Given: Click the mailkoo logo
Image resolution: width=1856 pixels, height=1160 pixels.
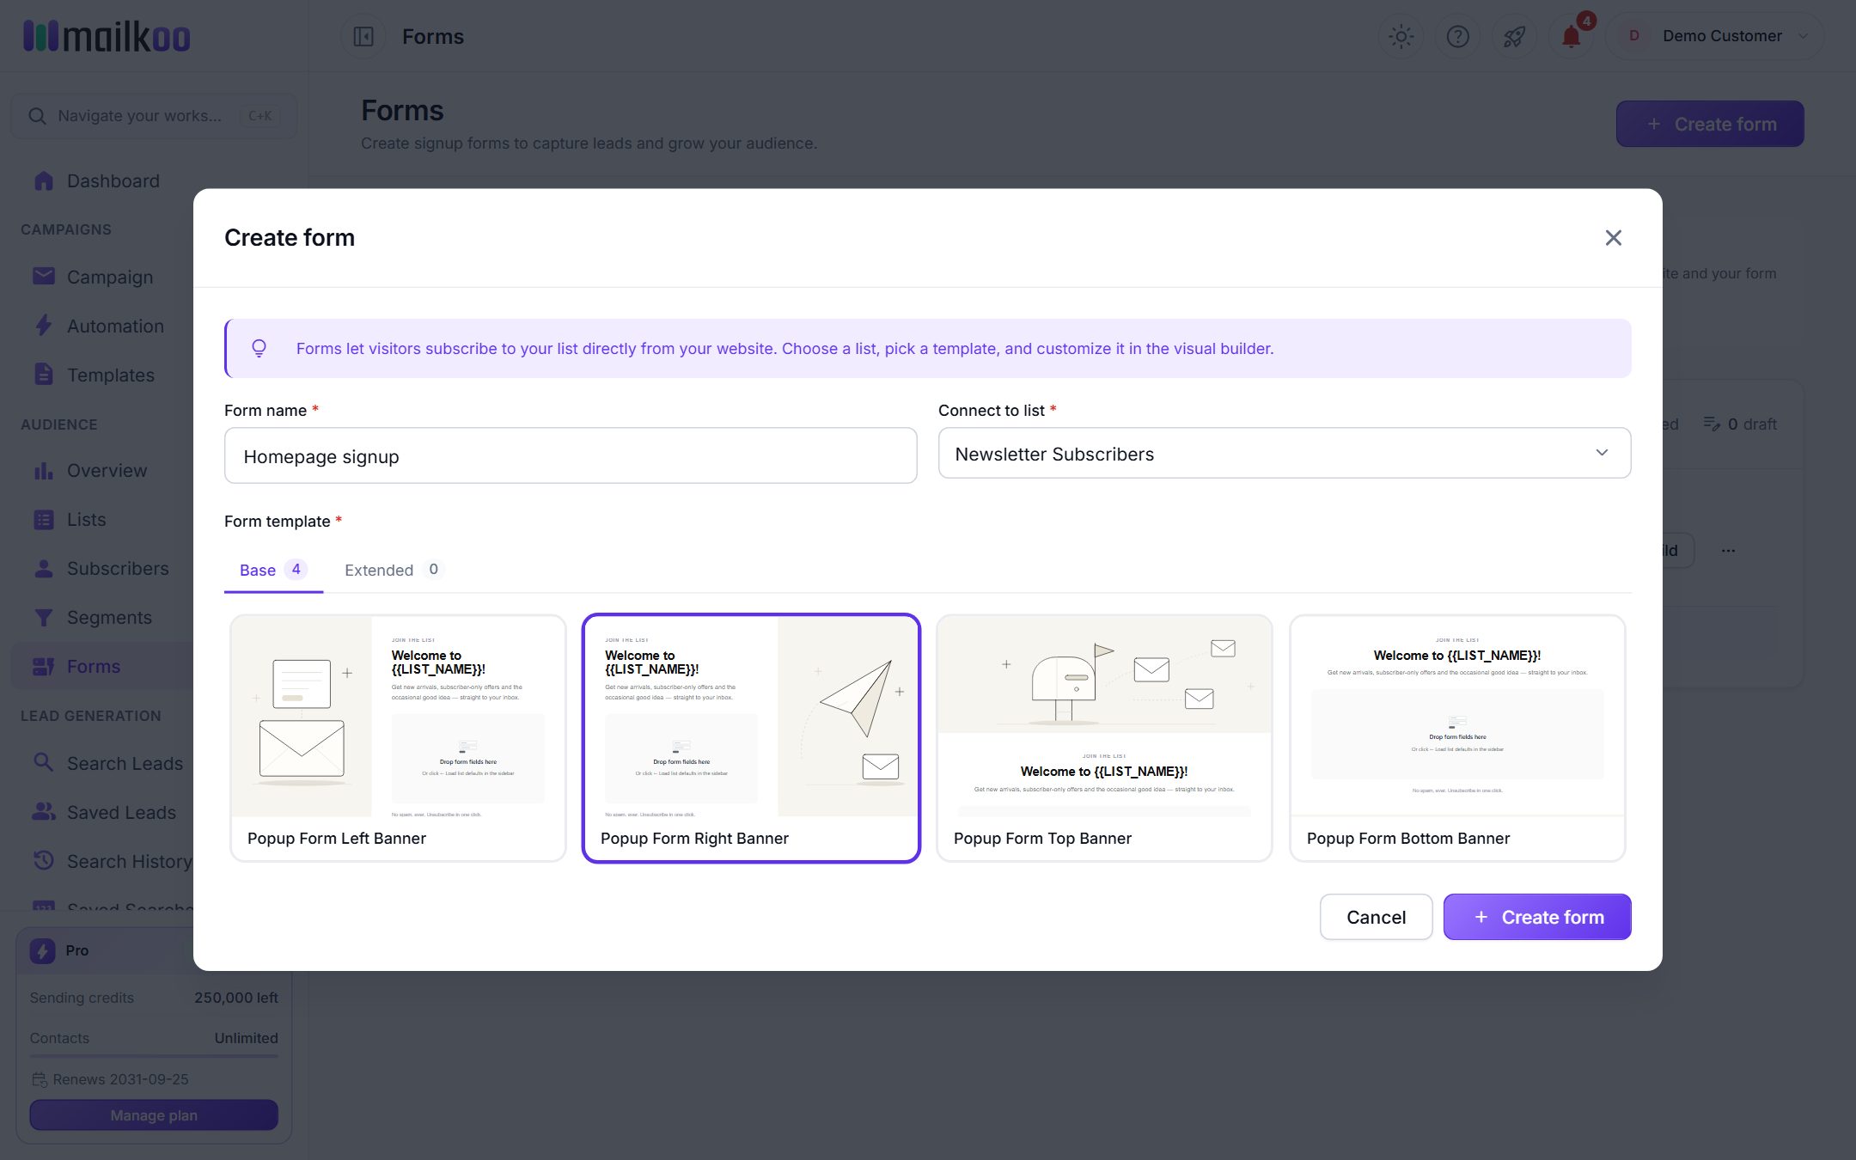Looking at the screenshot, I should coord(107,36).
